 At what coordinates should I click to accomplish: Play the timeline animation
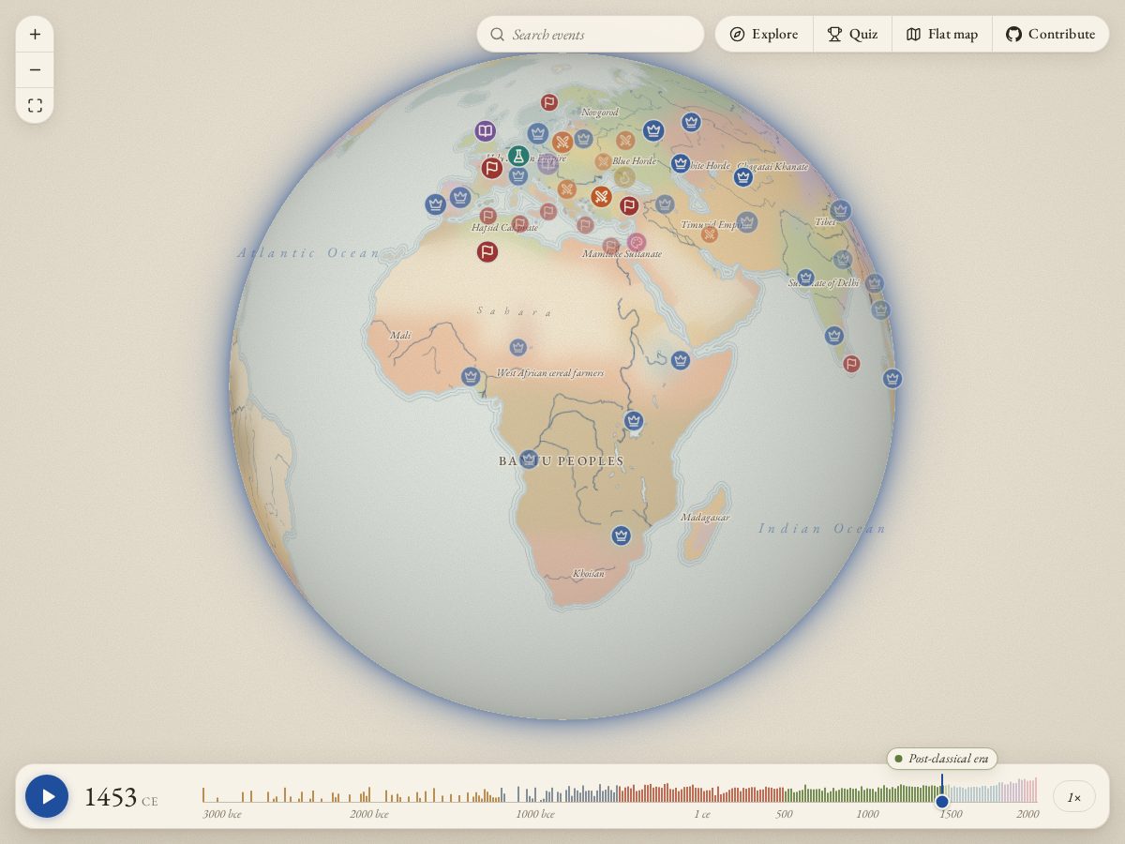[x=47, y=796]
